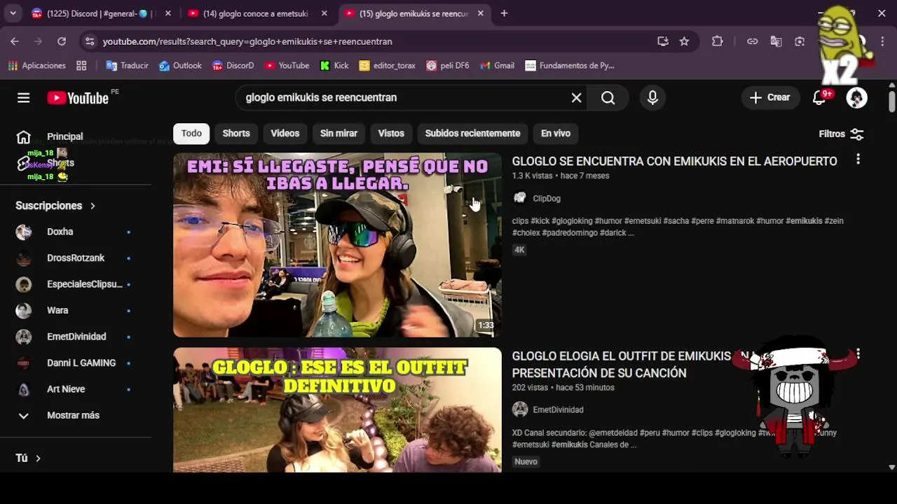Open the ClipDog channel avatar
The image size is (897, 504).
(519, 198)
